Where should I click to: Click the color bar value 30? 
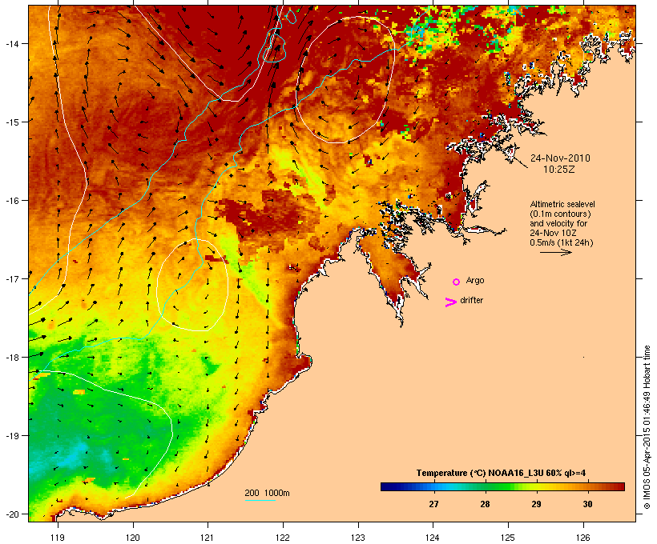[587, 504]
